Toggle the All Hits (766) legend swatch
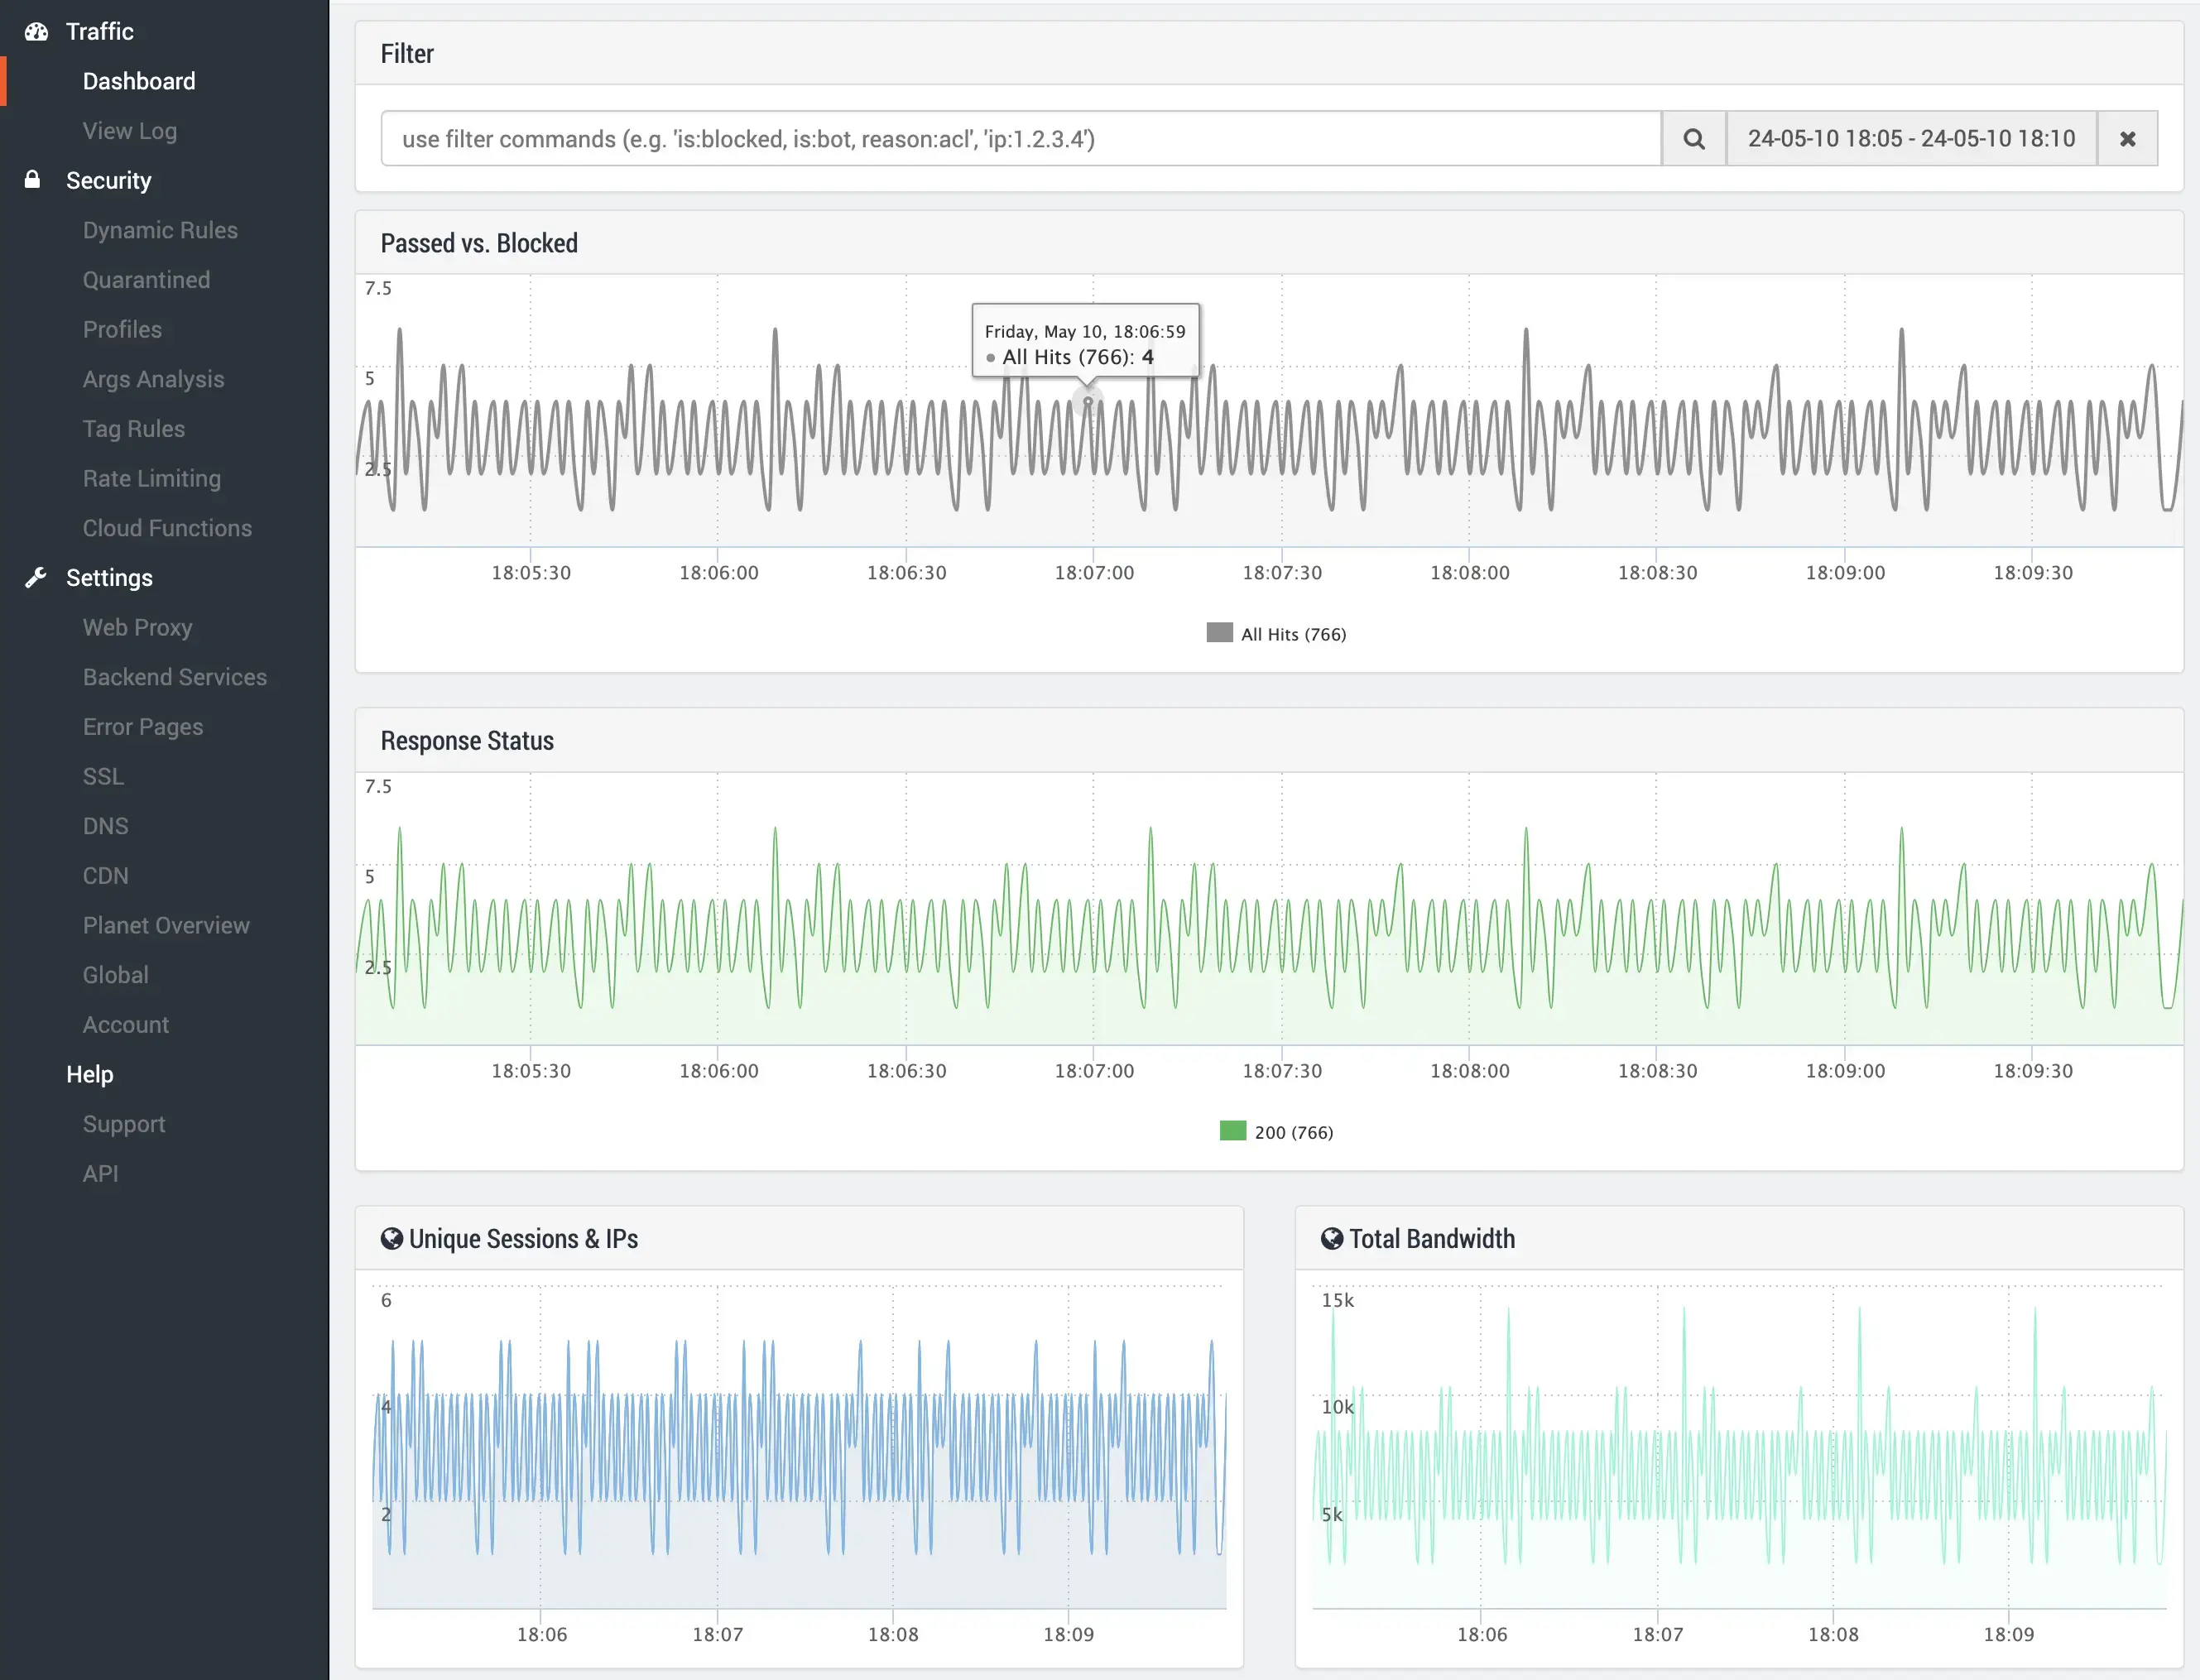The image size is (2200, 1680). tap(1220, 633)
